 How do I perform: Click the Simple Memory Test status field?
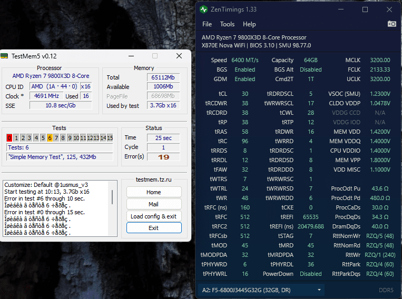click(60, 157)
